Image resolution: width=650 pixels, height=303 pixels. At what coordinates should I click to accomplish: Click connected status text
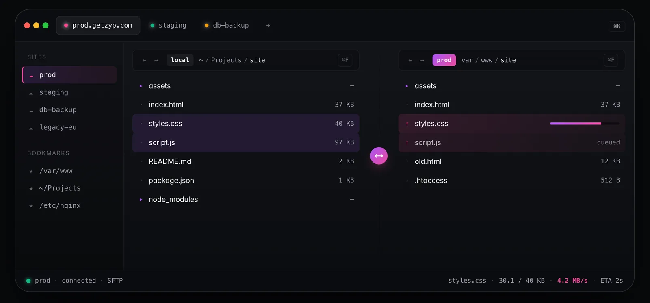coord(79,281)
